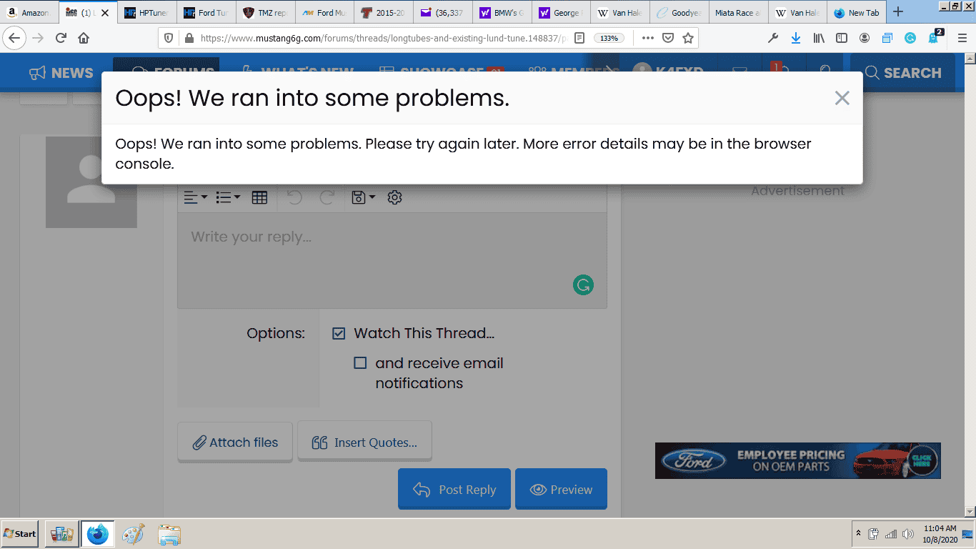Open Firefox Account profile icon
This screenshot has height=549, width=976.
pyautogui.click(x=865, y=39)
